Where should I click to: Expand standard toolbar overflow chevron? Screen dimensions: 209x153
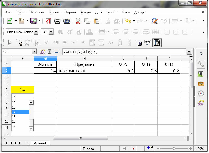click(204, 21)
